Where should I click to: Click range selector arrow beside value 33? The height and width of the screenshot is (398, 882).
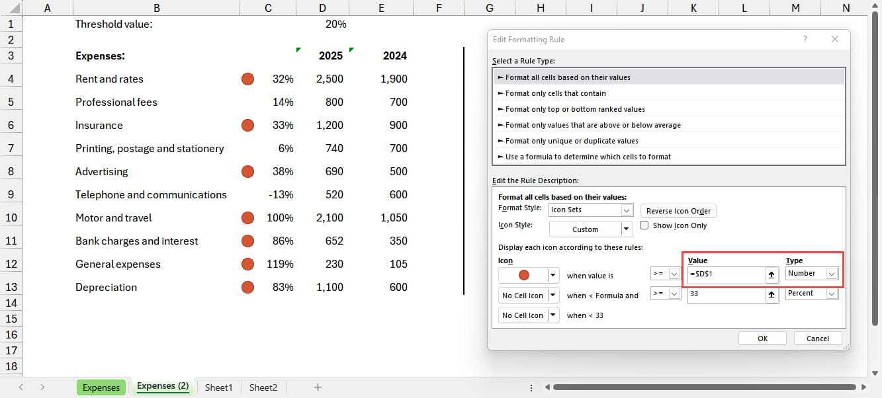[x=771, y=296]
